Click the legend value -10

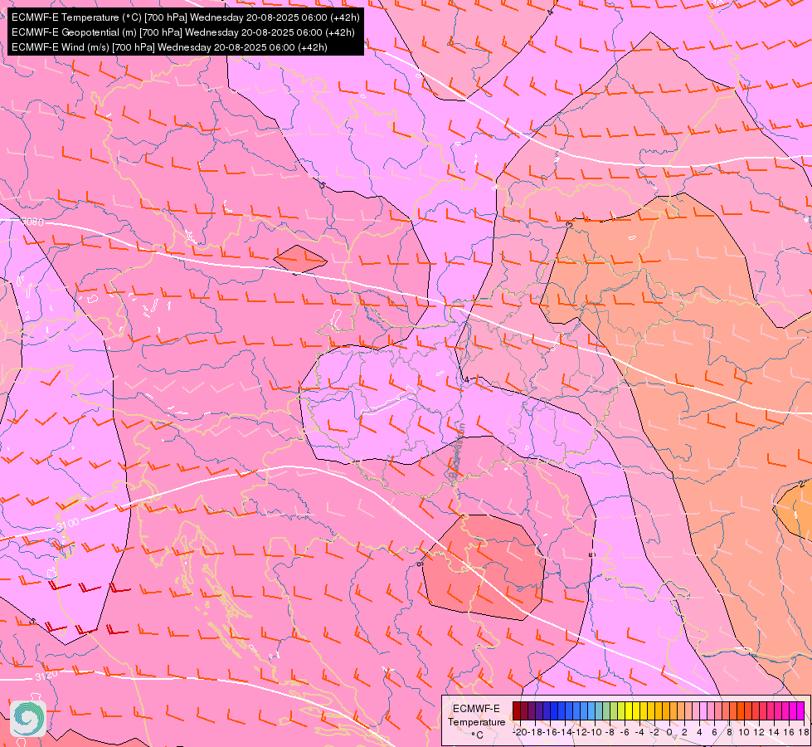click(x=593, y=732)
